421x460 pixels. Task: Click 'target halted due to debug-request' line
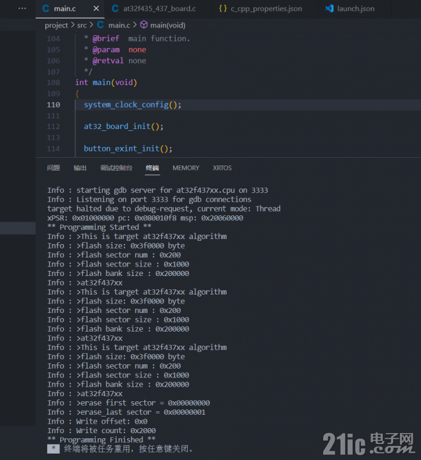[x=164, y=209]
